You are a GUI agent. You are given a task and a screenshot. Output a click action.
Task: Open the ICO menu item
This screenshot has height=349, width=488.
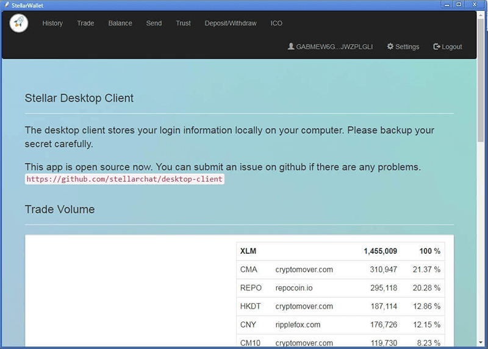pos(276,23)
